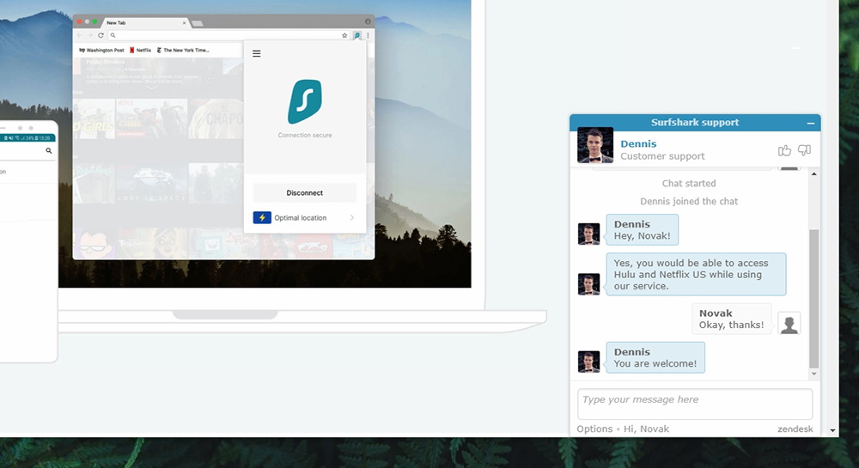Click 'Connection secure' status text
Image resolution: width=859 pixels, height=468 pixels.
[x=305, y=135]
